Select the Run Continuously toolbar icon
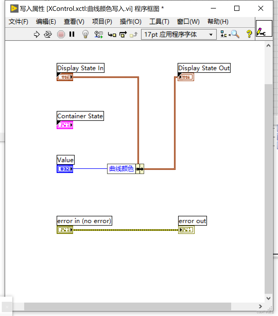This screenshot has width=278, height=316. coord(48,34)
